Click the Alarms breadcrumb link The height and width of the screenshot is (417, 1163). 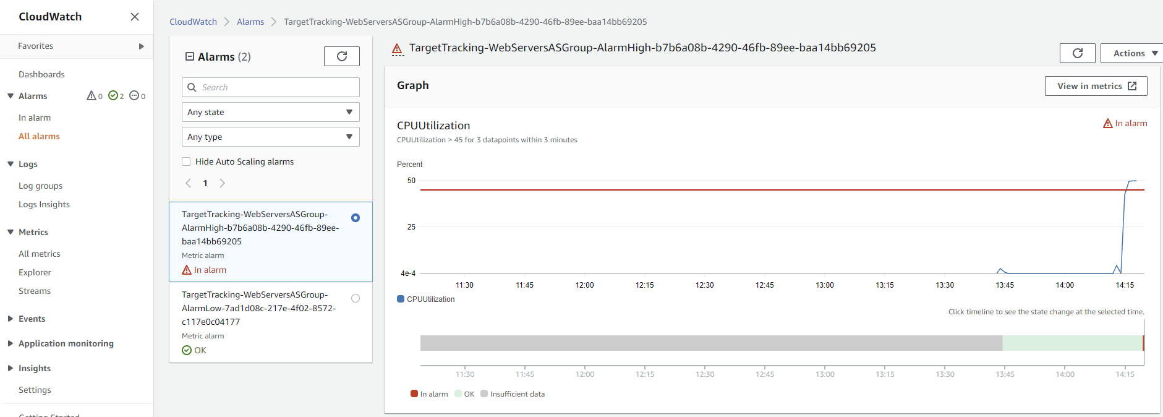point(250,22)
